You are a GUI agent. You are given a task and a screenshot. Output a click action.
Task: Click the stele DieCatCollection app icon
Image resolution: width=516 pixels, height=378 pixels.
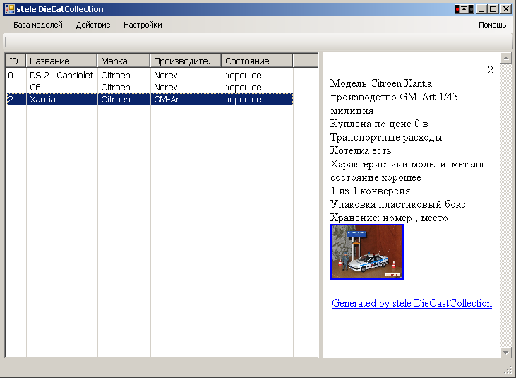[10, 9]
